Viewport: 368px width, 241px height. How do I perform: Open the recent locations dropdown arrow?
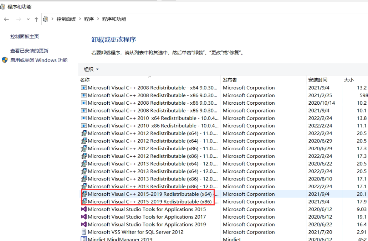28,20
